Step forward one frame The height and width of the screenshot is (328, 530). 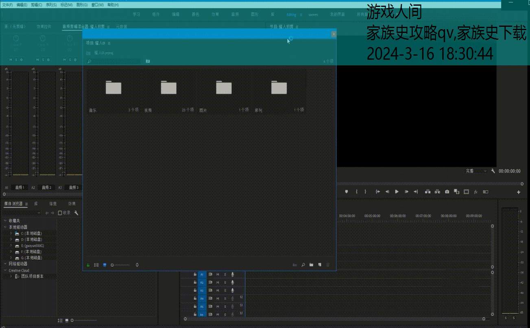coord(406,192)
